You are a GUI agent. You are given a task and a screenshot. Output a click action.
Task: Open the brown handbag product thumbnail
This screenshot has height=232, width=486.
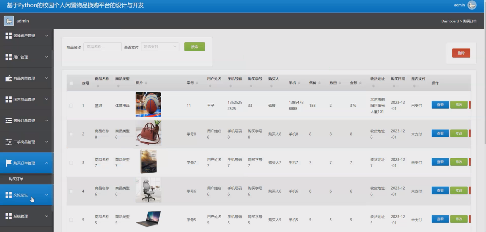148,133
